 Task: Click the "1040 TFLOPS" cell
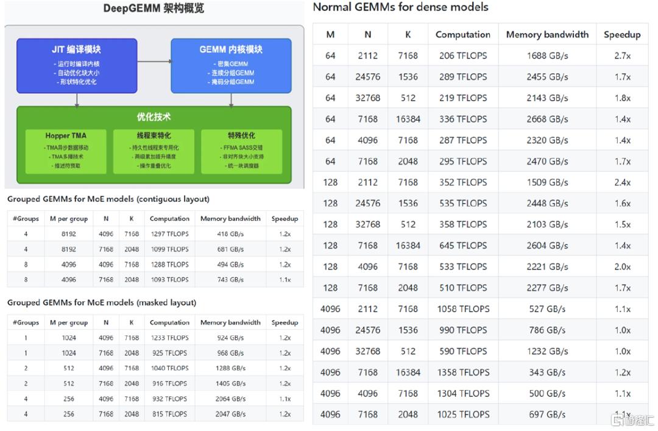tap(169, 368)
